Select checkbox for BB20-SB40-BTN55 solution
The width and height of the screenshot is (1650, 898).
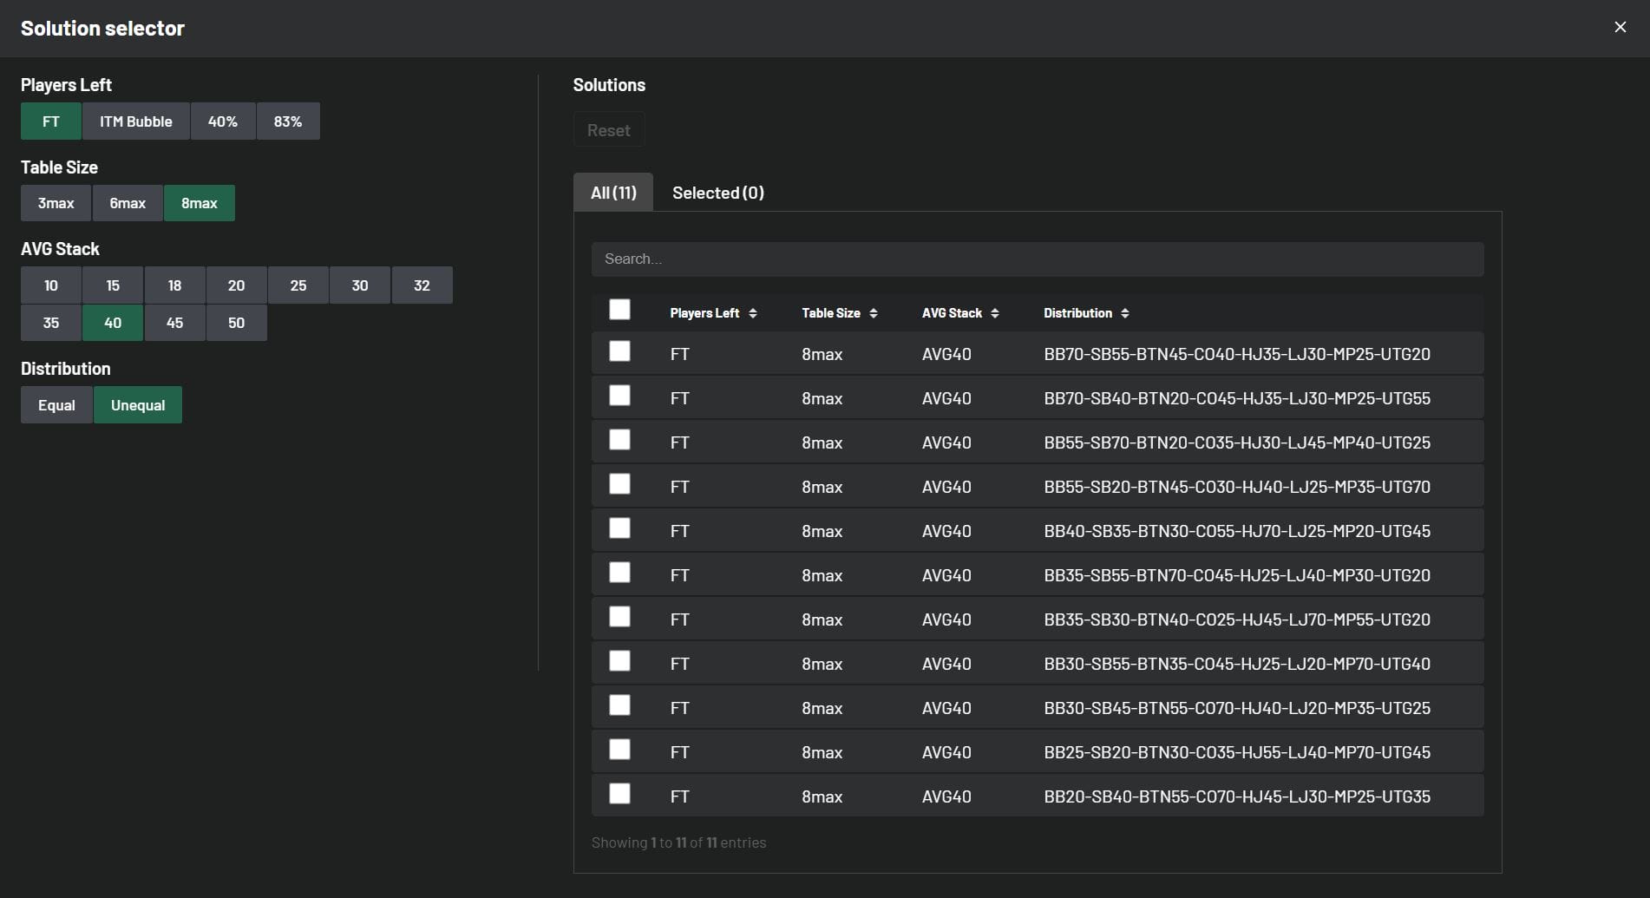point(619,794)
